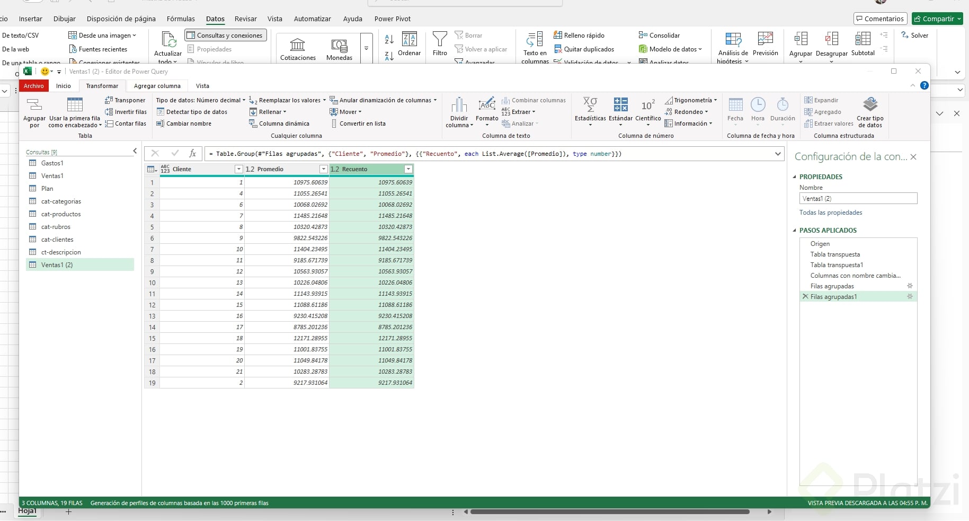Image resolution: width=969 pixels, height=521 pixels.
Task: Open the Estándar operations tool
Action: coord(620,112)
